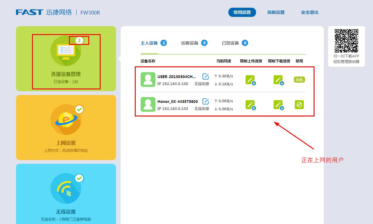Click the Honor_8X device avatar icon
373x224 pixels.
tap(148, 104)
